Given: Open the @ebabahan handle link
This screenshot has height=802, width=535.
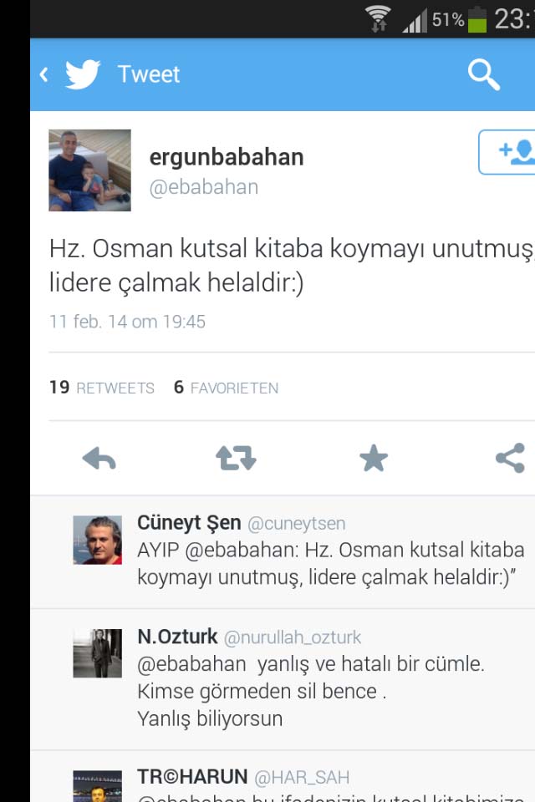Looking at the screenshot, I should pyautogui.click(x=204, y=187).
